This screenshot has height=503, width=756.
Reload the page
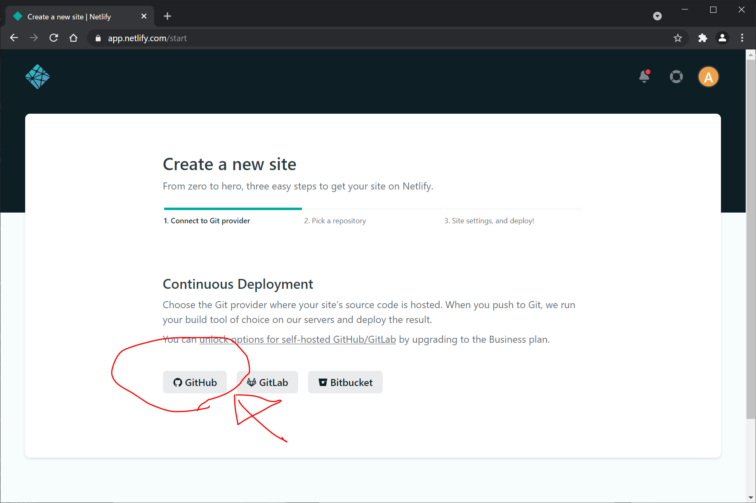pyautogui.click(x=54, y=38)
